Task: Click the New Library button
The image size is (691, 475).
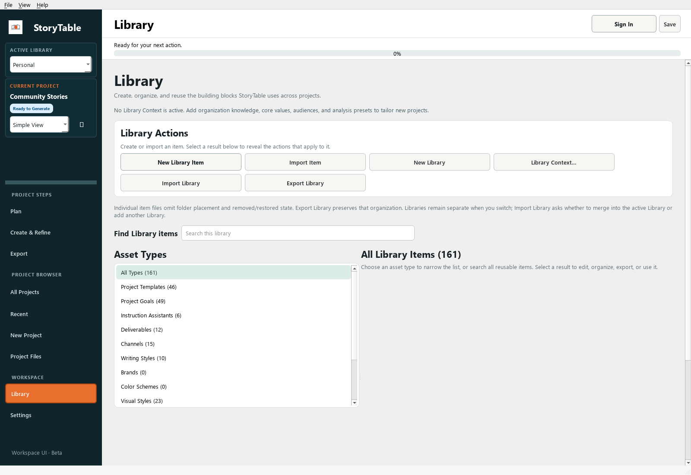Action: coord(429,162)
